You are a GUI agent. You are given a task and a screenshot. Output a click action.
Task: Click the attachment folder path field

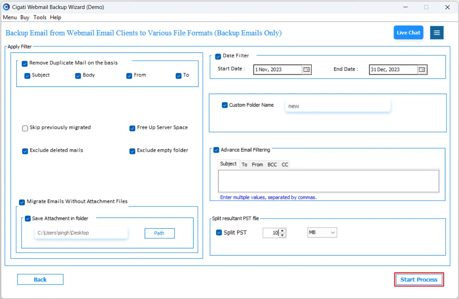pos(81,233)
